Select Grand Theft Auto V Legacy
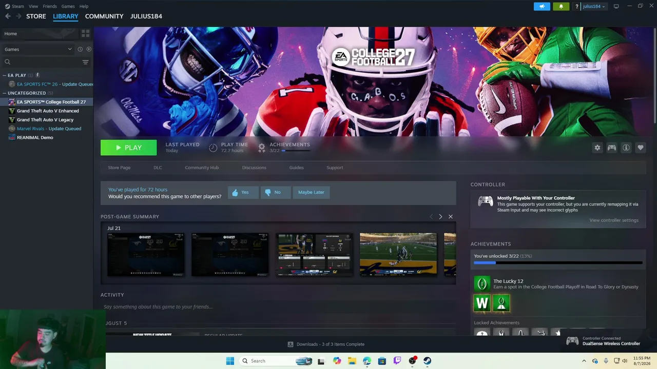 click(46, 120)
